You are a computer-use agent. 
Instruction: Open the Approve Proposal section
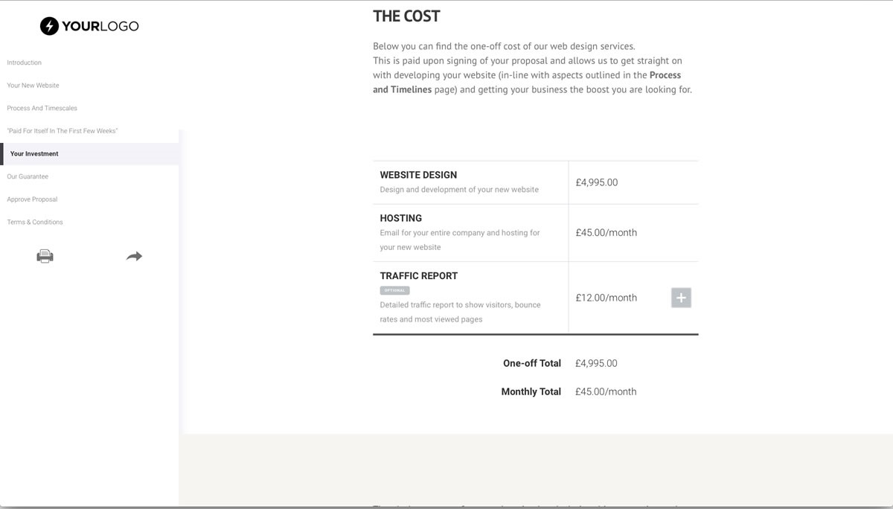[x=32, y=199]
